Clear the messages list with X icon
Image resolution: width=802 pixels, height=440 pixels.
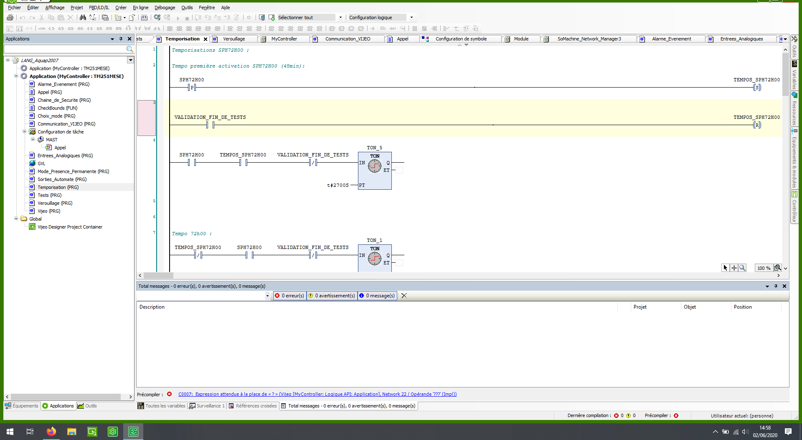[x=404, y=296]
